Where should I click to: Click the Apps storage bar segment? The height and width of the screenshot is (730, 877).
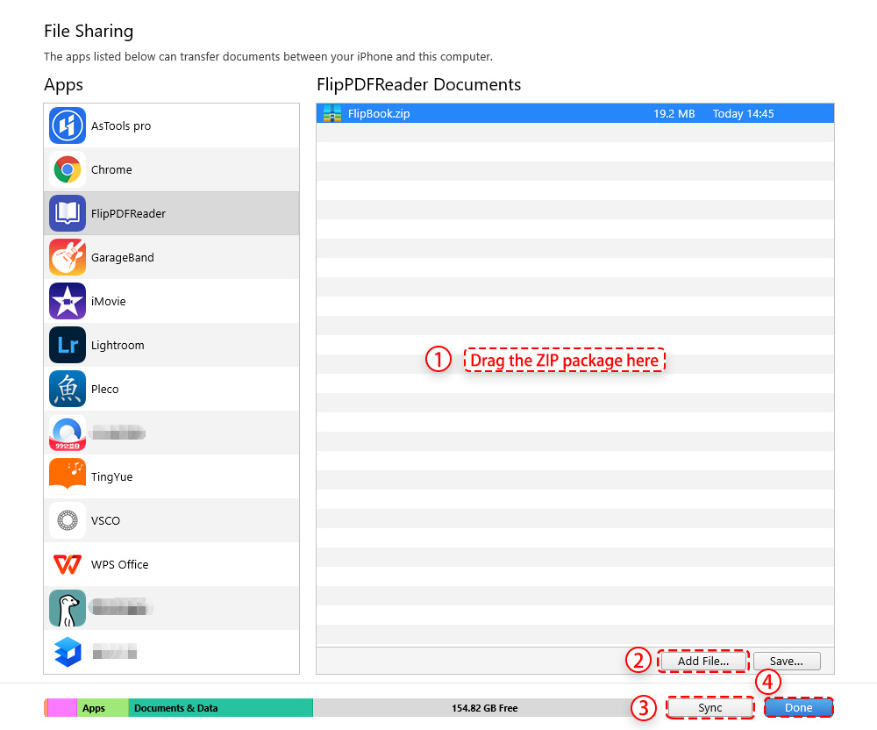coord(103,707)
